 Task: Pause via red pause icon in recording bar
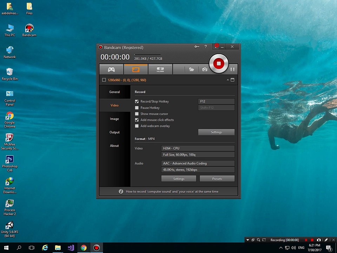pyautogui.click(x=306, y=240)
